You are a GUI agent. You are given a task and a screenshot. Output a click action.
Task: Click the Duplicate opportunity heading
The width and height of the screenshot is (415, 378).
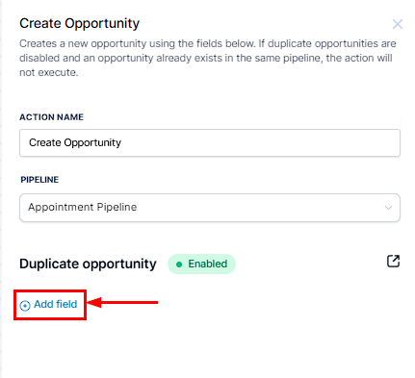click(88, 265)
